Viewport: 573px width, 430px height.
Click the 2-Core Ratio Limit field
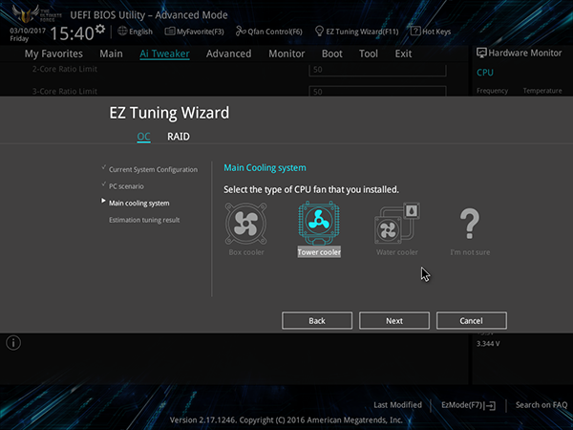tap(377, 70)
